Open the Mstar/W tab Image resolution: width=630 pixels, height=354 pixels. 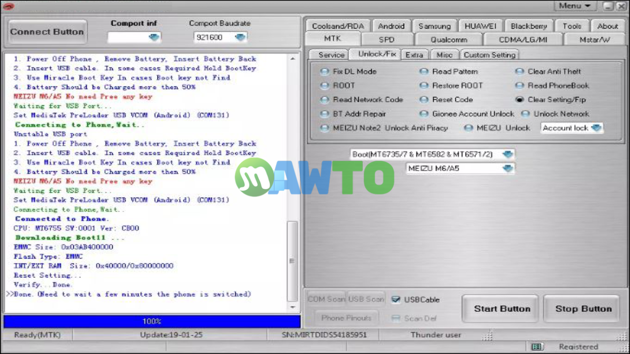pyautogui.click(x=594, y=40)
